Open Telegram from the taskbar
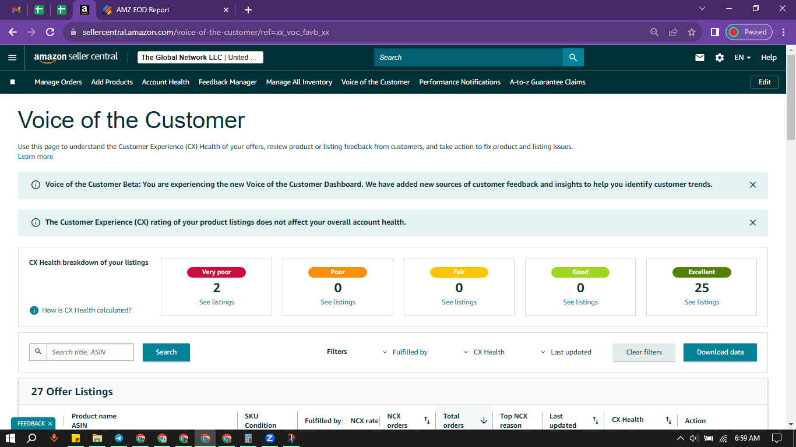 coord(119,438)
